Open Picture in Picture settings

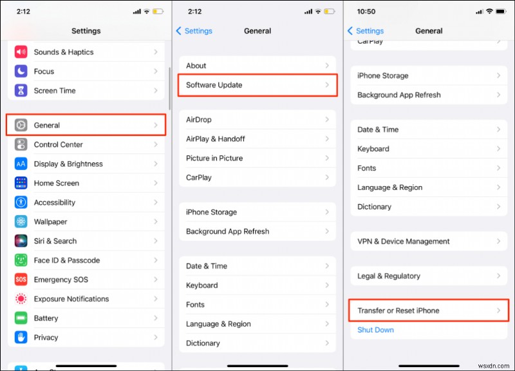point(257,158)
